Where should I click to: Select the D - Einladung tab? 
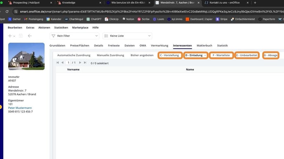(194, 55)
